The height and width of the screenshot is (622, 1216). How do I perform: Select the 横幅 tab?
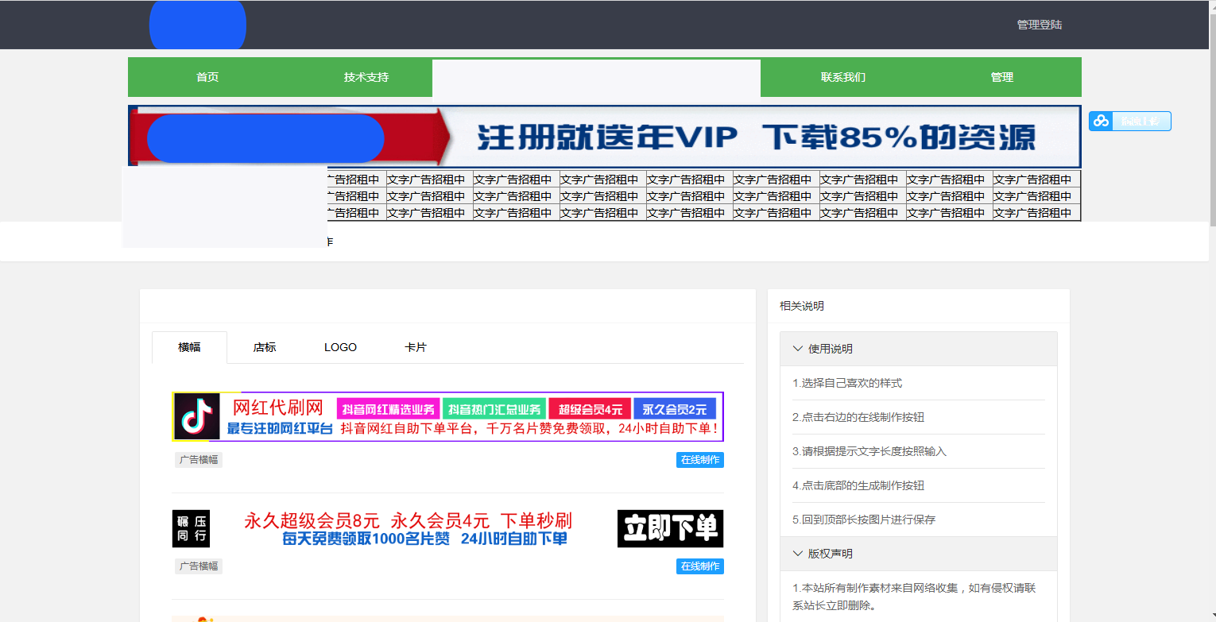point(189,347)
